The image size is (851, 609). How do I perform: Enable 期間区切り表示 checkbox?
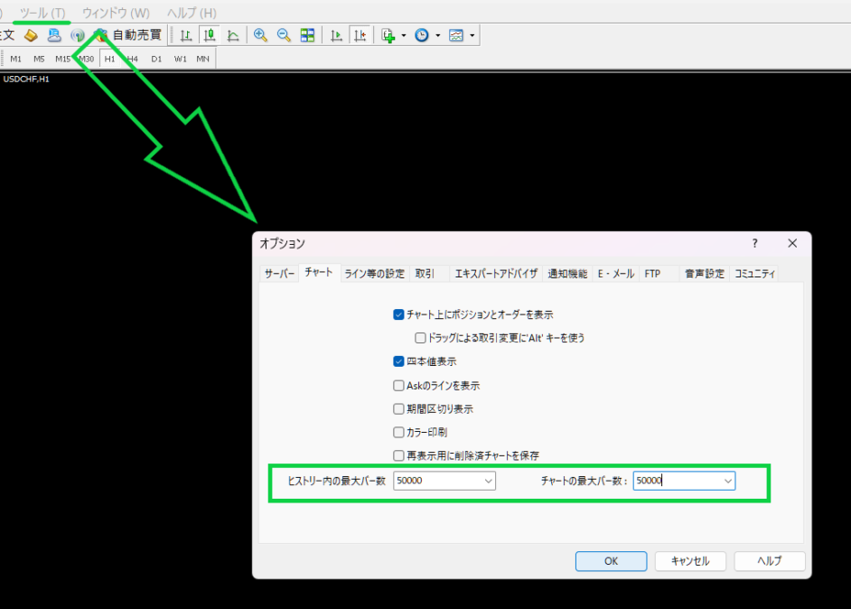click(398, 409)
